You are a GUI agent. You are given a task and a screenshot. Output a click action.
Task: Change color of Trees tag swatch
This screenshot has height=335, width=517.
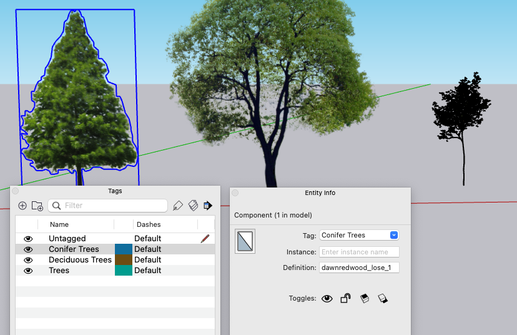pos(123,270)
